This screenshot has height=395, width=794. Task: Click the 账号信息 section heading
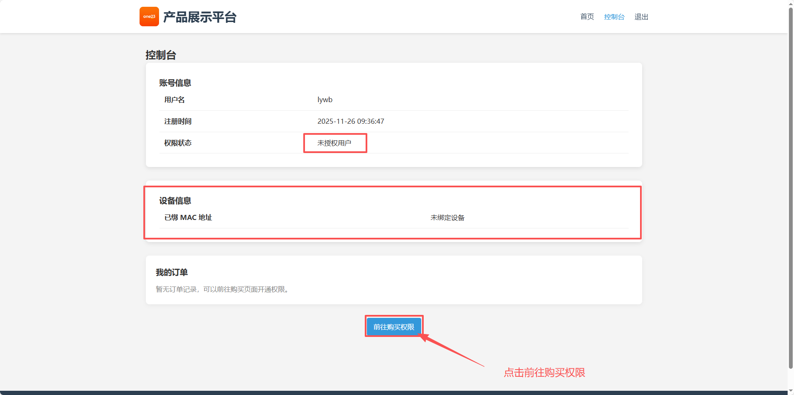point(175,83)
